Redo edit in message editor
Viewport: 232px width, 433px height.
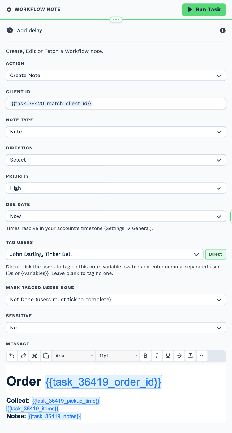[23, 356]
